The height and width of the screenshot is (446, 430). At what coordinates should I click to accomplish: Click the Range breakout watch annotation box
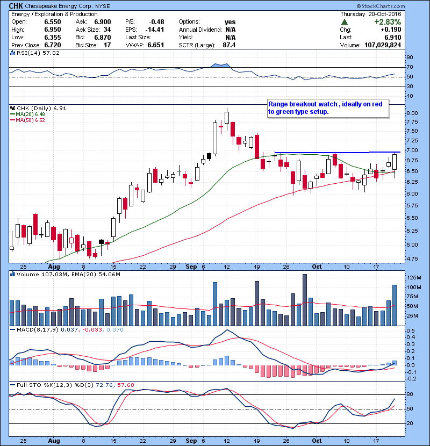click(328, 108)
